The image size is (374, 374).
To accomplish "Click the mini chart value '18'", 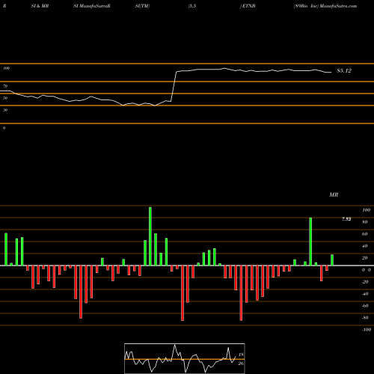I will point(241,355).
